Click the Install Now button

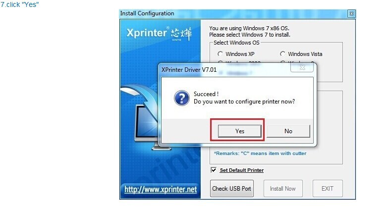283,189
